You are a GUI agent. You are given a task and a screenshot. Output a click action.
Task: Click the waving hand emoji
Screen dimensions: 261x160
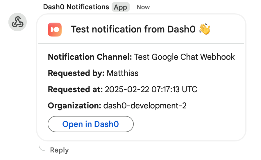click(x=205, y=30)
